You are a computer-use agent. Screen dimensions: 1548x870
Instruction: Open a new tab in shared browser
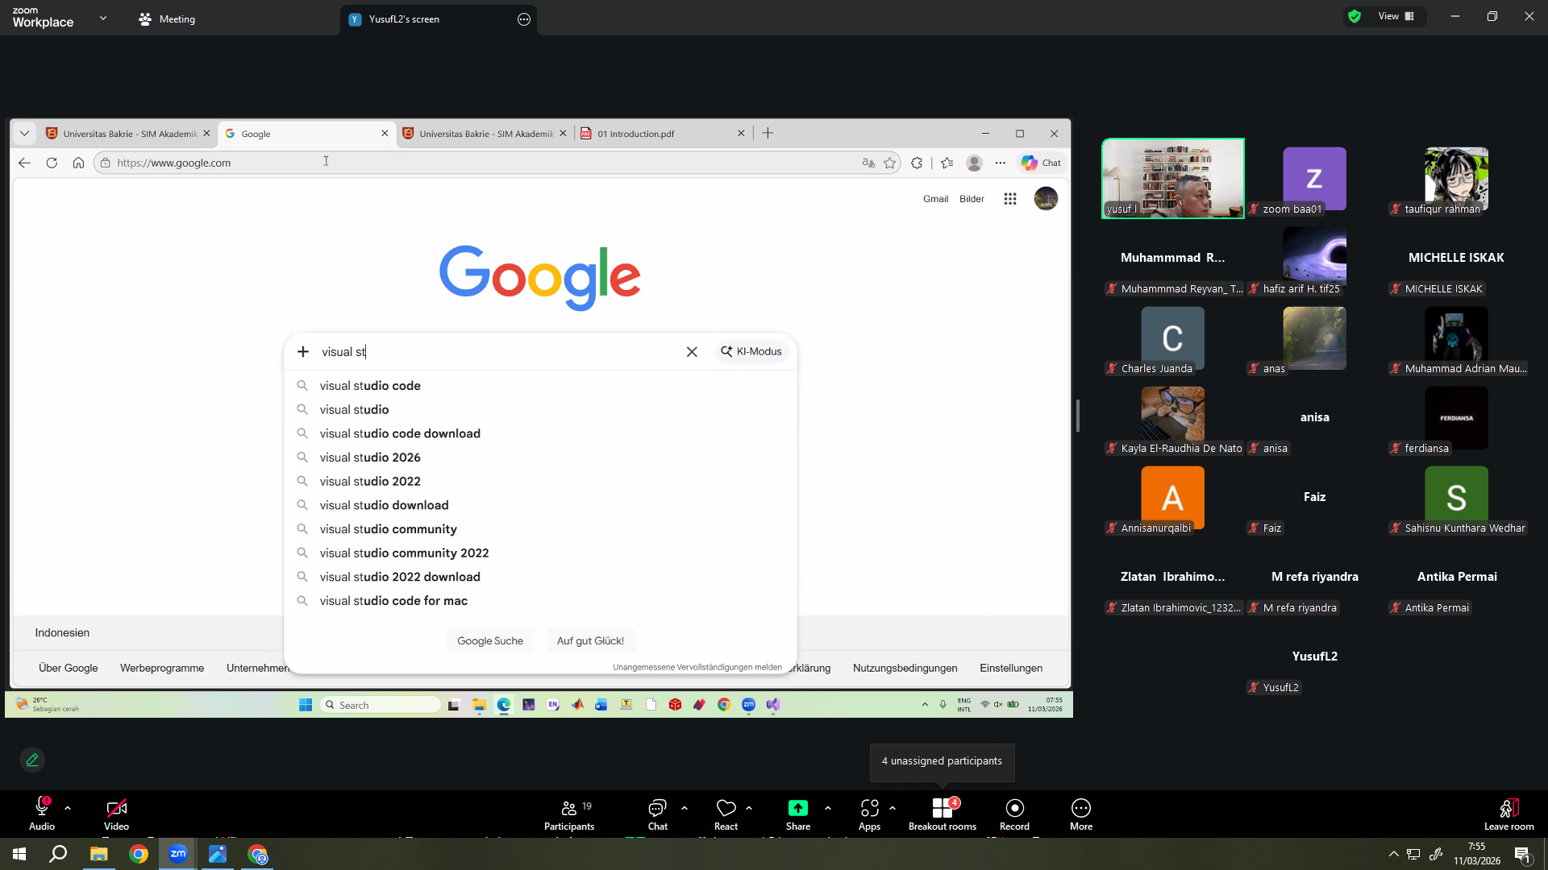tap(768, 134)
